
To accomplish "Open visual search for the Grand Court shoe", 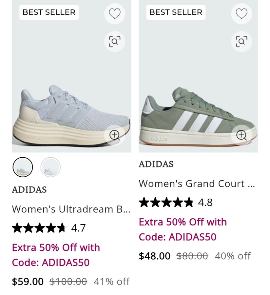I will (x=241, y=42).
